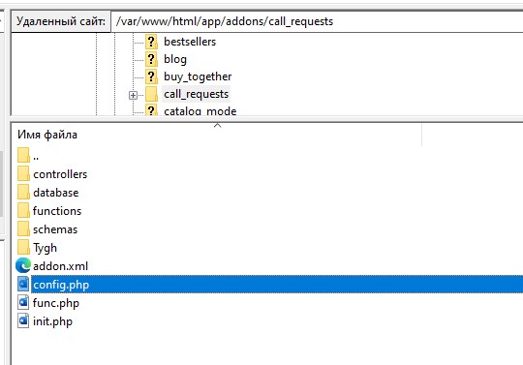Select catalog_mode folder in remote tree

click(x=200, y=111)
